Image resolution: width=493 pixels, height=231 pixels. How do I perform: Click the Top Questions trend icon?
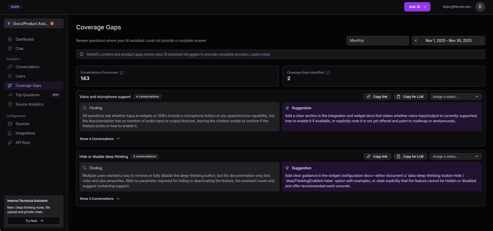click(x=10, y=95)
